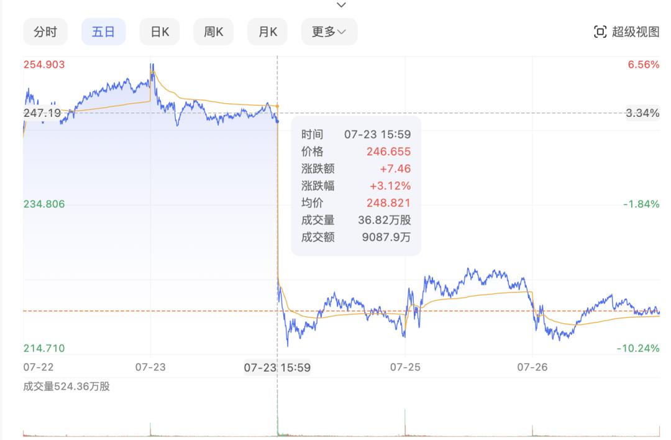
Task: Click the 07-23 15:59 crosshair time label
Action: point(277,367)
